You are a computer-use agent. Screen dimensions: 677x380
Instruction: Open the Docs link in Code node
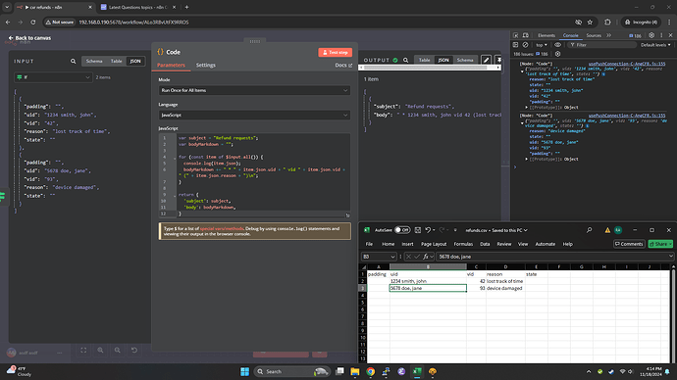click(x=343, y=65)
